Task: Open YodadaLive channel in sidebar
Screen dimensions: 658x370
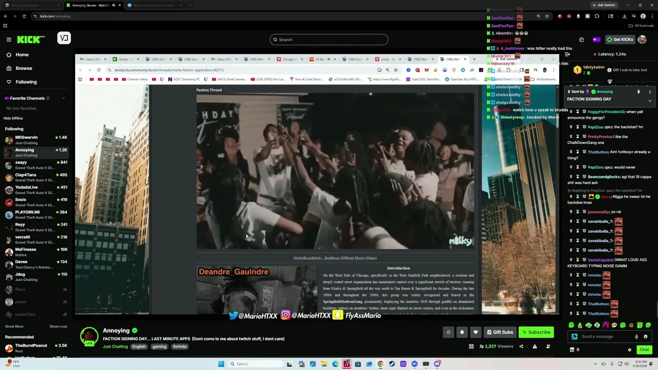Action: [35, 190]
